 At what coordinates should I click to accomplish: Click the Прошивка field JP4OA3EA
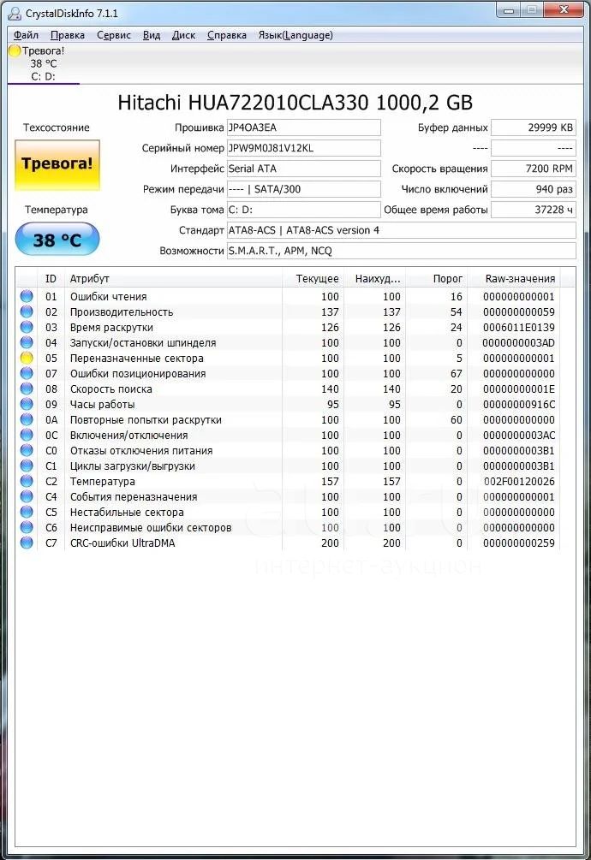pyautogui.click(x=303, y=128)
